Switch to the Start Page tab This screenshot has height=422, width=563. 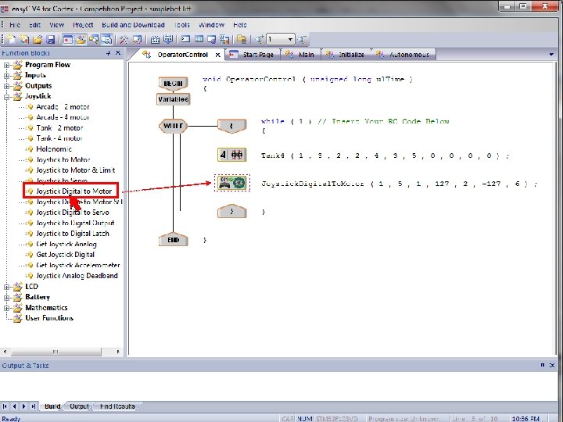coord(253,55)
